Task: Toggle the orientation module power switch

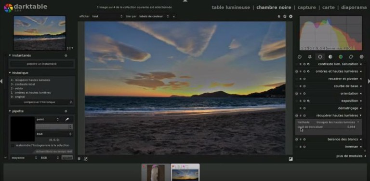Action: pyautogui.click(x=297, y=94)
